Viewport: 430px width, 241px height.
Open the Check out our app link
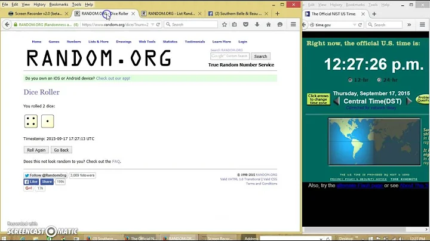point(113,78)
